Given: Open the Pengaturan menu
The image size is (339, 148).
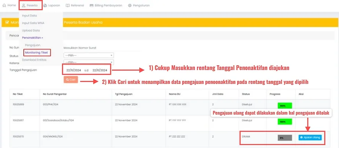Looking at the screenshot, I should tap(139, 5).
